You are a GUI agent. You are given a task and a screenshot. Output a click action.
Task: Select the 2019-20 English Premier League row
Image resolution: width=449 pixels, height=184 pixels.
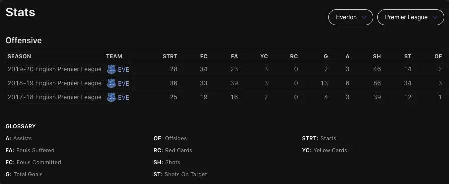click(224, 69)
